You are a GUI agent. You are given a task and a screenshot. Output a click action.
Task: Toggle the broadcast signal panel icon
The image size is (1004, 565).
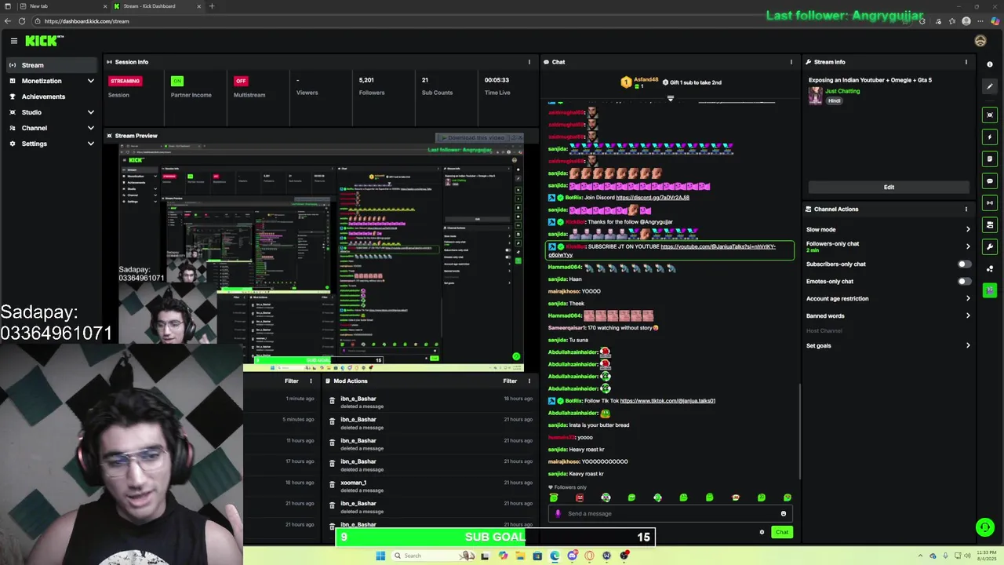coord(990,203)
